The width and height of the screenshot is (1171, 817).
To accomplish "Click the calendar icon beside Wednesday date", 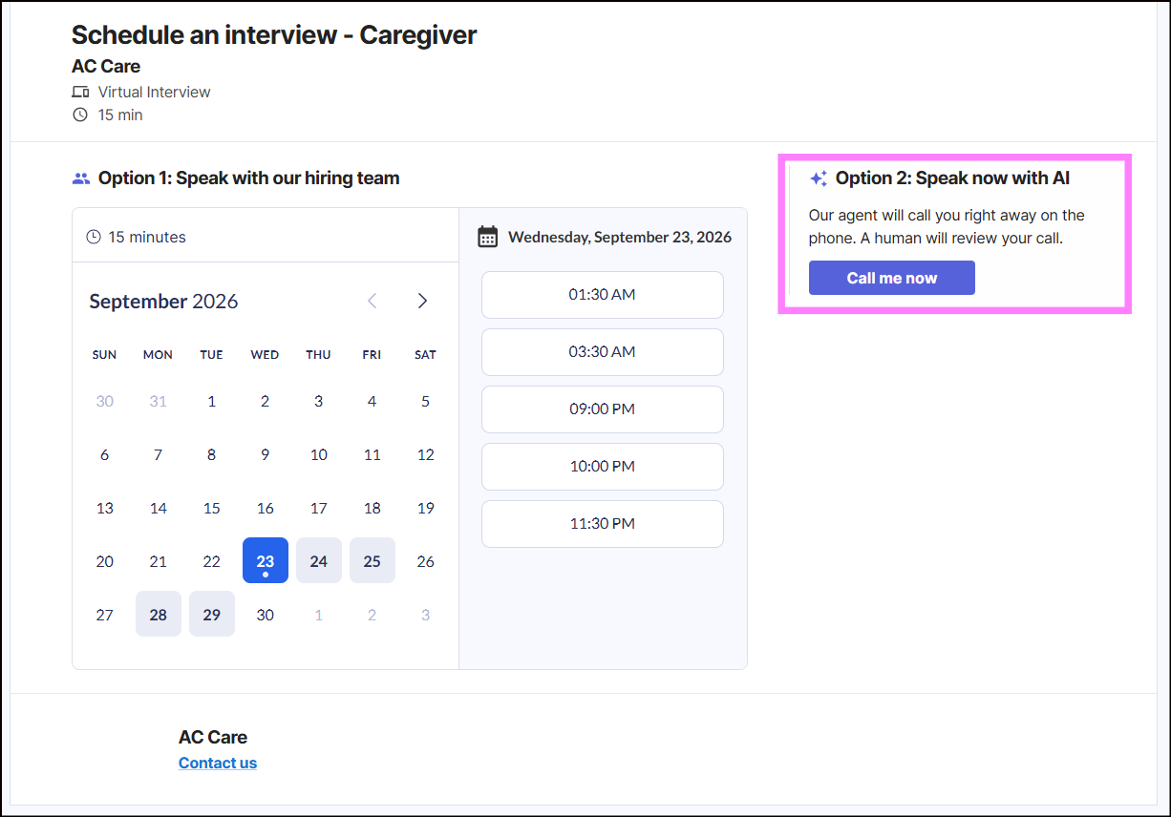I will (x=488, y=237).
